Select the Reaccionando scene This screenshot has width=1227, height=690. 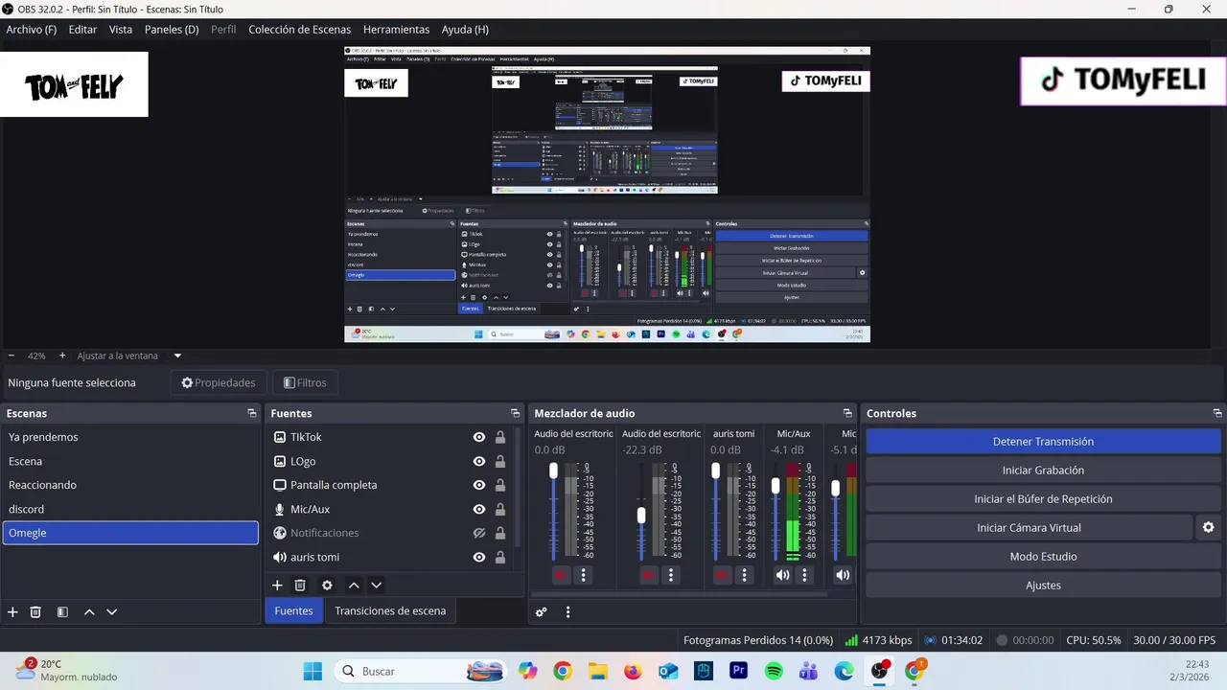pos(130,485)
